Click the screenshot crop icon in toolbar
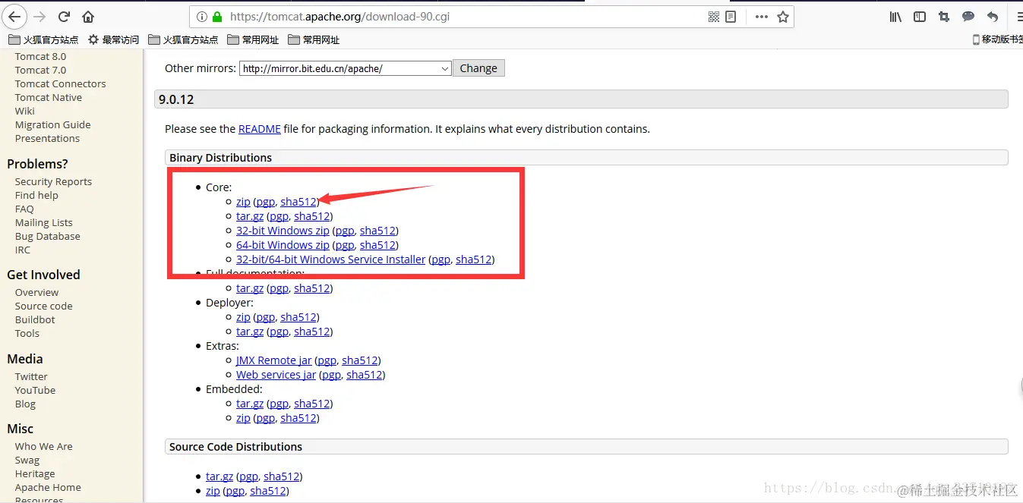This screenshot has height=503, width=1023. pos(944,17)
